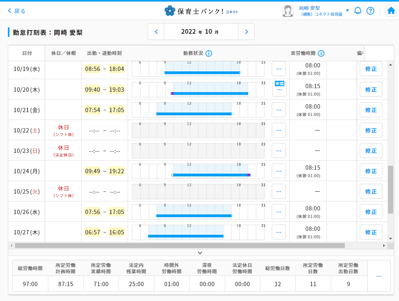Go to previous month arrow
Viewport: 399px width, 301px height.
[x=156, y=32]
